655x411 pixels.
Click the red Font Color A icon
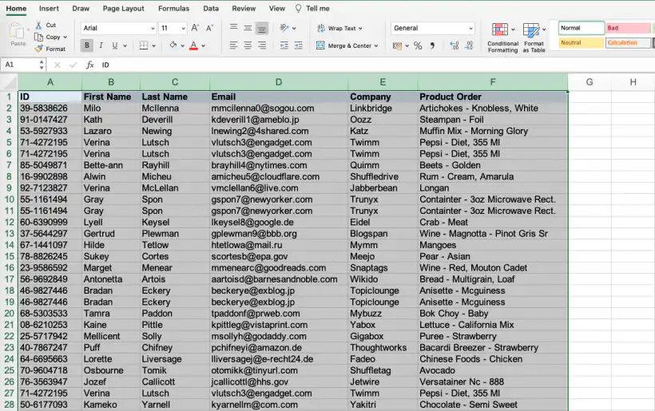193,45
